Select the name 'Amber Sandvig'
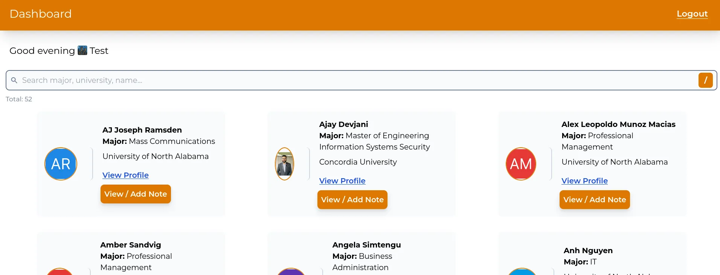The width and height of the screenshot is (720, 275). 131,245
